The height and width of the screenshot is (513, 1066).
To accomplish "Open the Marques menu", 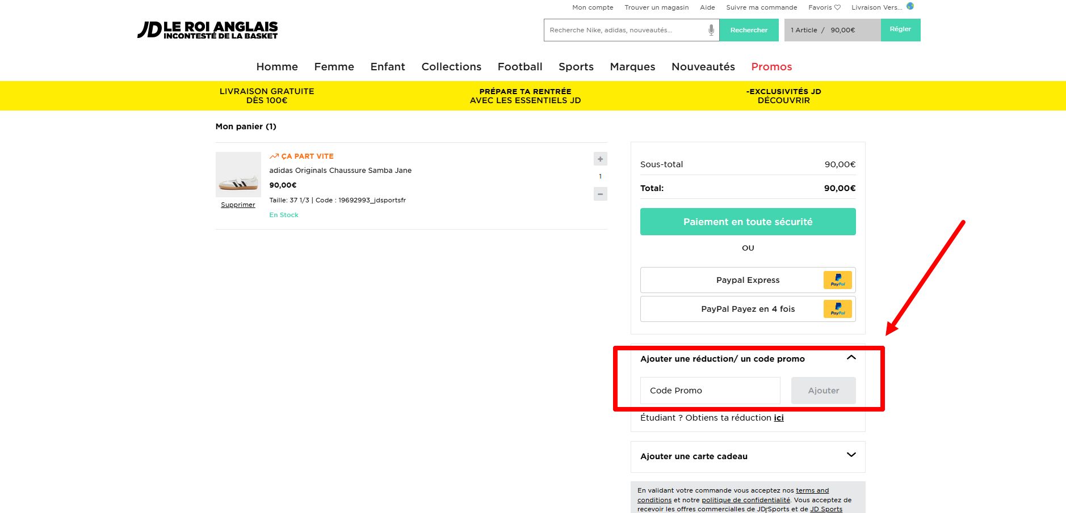I will click(x=632, y=67).
